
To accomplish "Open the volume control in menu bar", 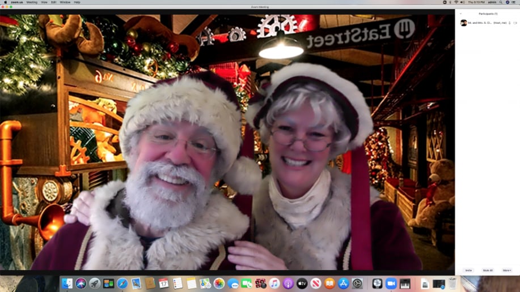I will coord(462,2).
